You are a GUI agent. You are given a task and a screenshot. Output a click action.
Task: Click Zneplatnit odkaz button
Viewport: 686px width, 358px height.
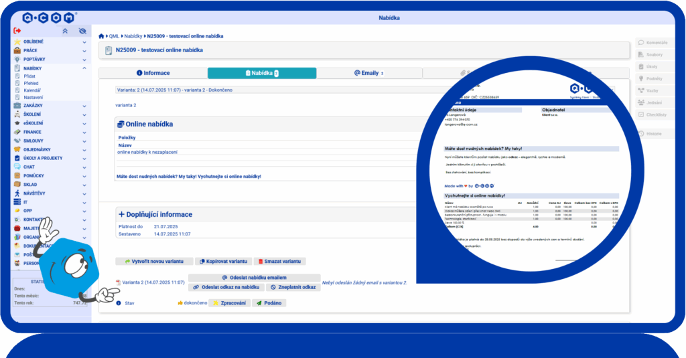pos(293,287)
